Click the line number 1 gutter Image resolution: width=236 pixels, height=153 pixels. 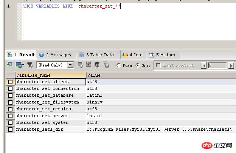pyautogui.click(x=8, y=6)
